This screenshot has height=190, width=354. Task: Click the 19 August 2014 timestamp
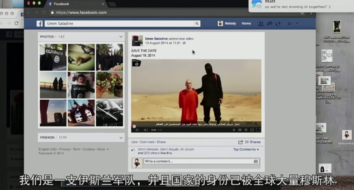click(163, 43)
